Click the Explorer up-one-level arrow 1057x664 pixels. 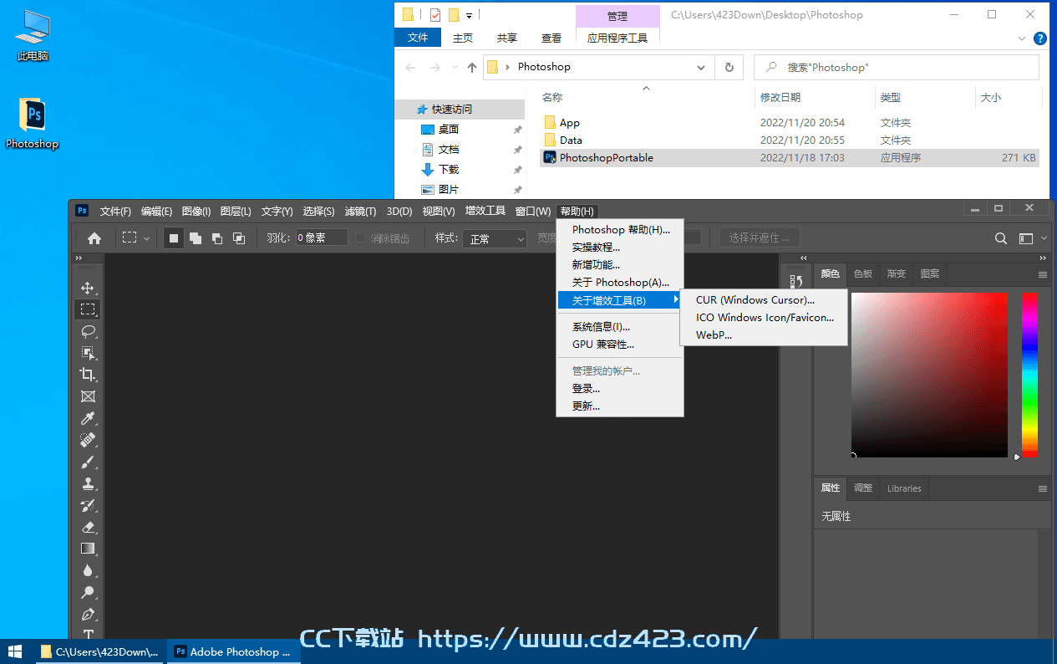click(472, 67)
